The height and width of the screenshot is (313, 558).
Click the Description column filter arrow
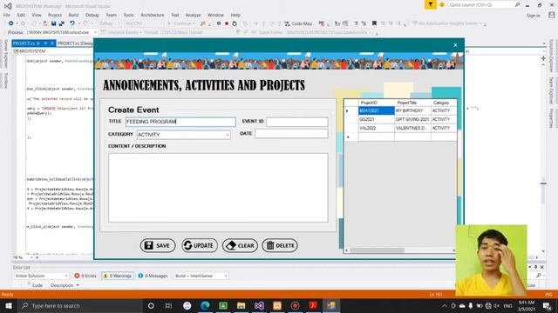(x=78, y=285)
